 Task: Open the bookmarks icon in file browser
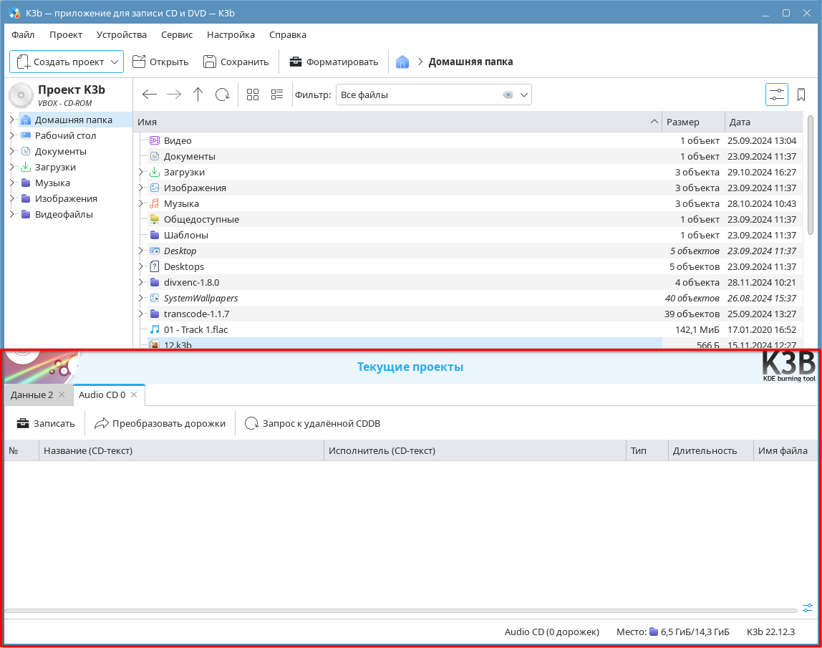coord(801,95)
